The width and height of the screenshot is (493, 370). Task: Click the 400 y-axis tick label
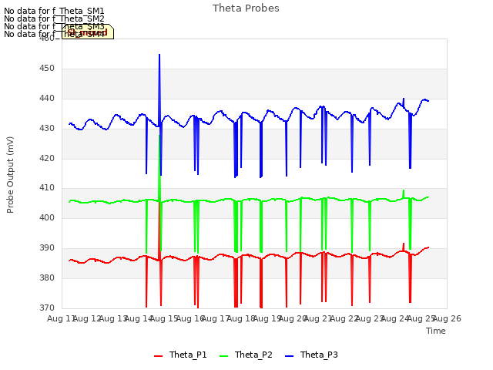pos(47,217)
